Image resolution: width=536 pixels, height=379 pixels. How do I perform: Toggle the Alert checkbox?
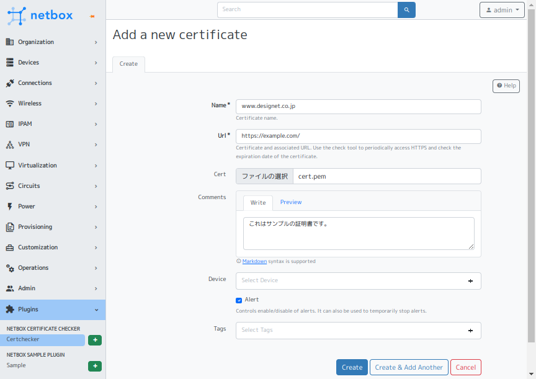point(239,300)
